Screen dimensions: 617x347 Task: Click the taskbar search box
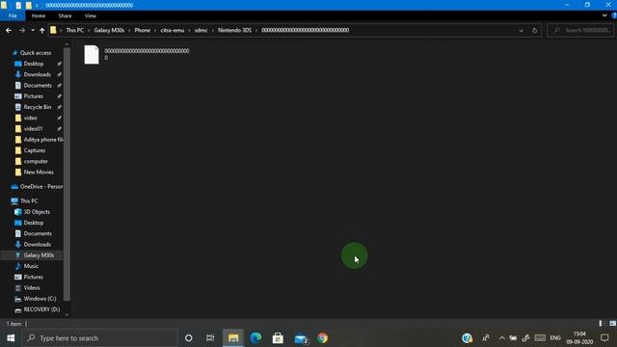pyautogui.click(x=100, y=338)
